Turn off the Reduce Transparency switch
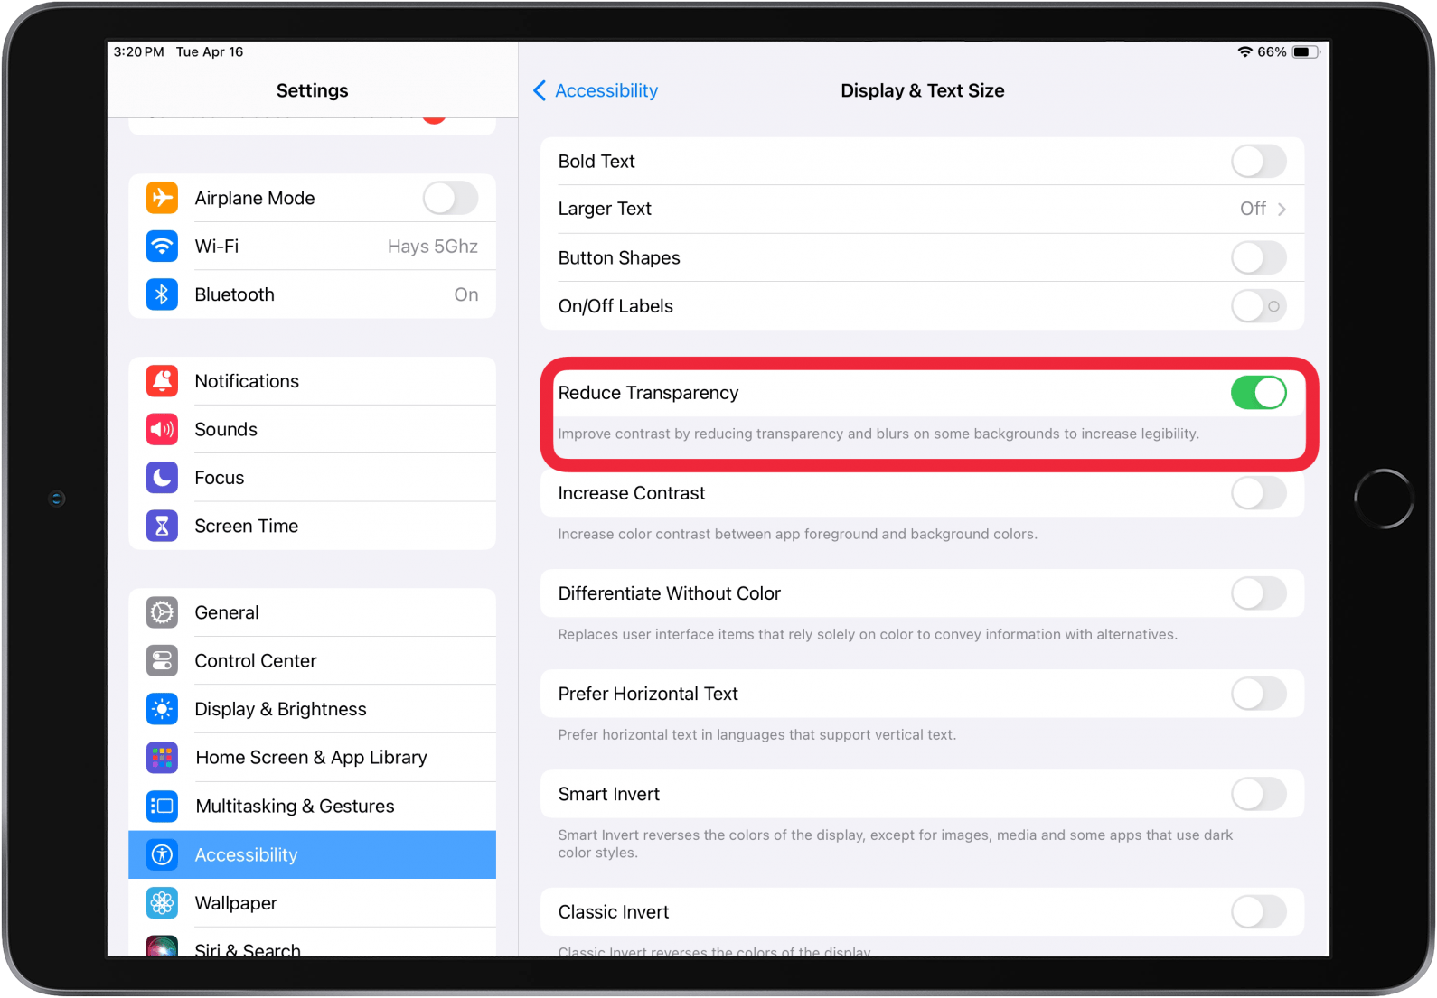This screenshot has height=998, width=1437. tap(1258, 393)
